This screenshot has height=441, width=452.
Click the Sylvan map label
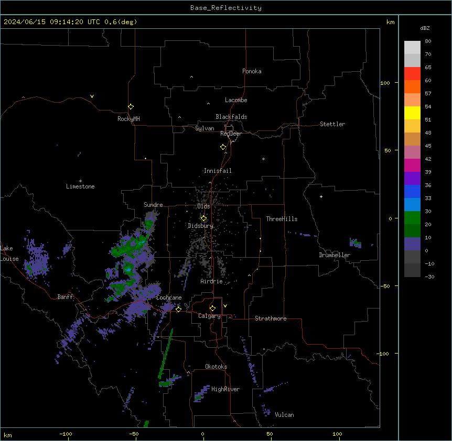pos(205,128)
